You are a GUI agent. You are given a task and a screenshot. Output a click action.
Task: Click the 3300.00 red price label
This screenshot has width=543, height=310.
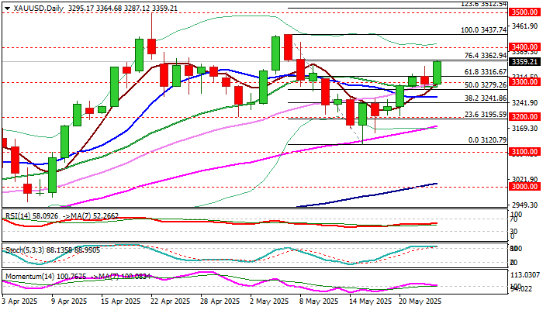tap(524, 82)
